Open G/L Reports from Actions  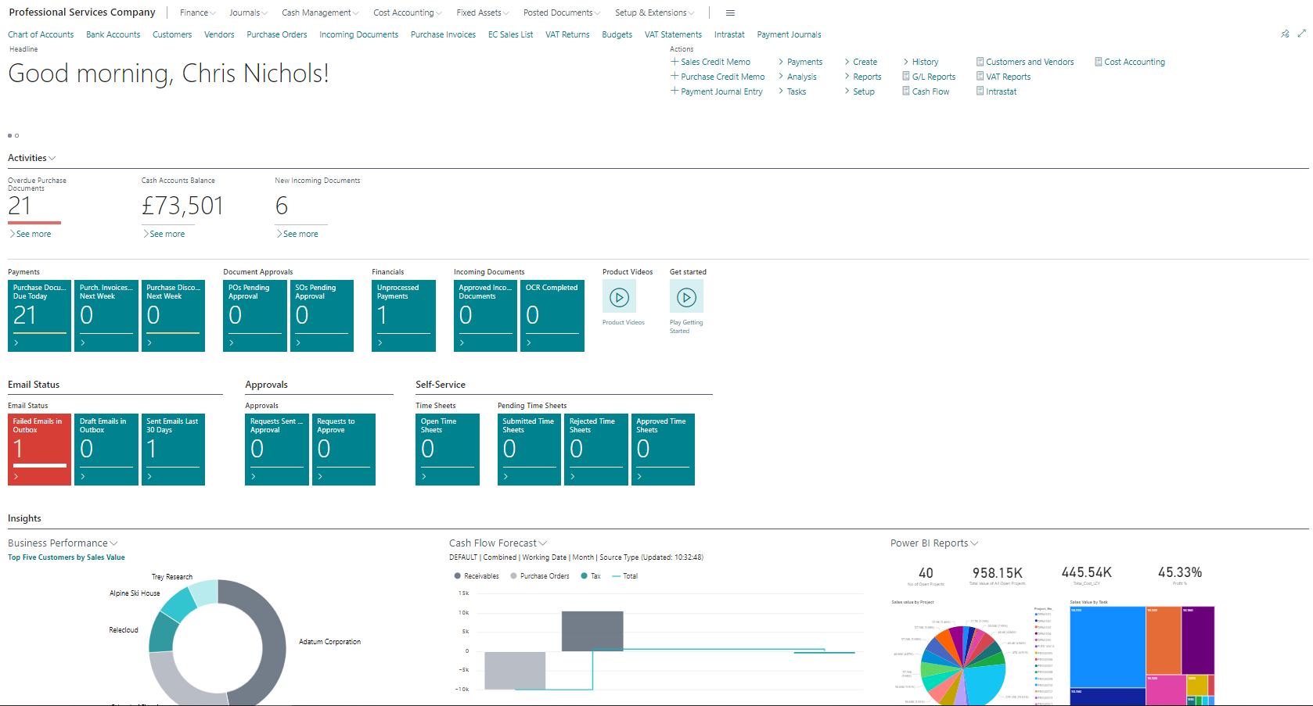[929, 76]
